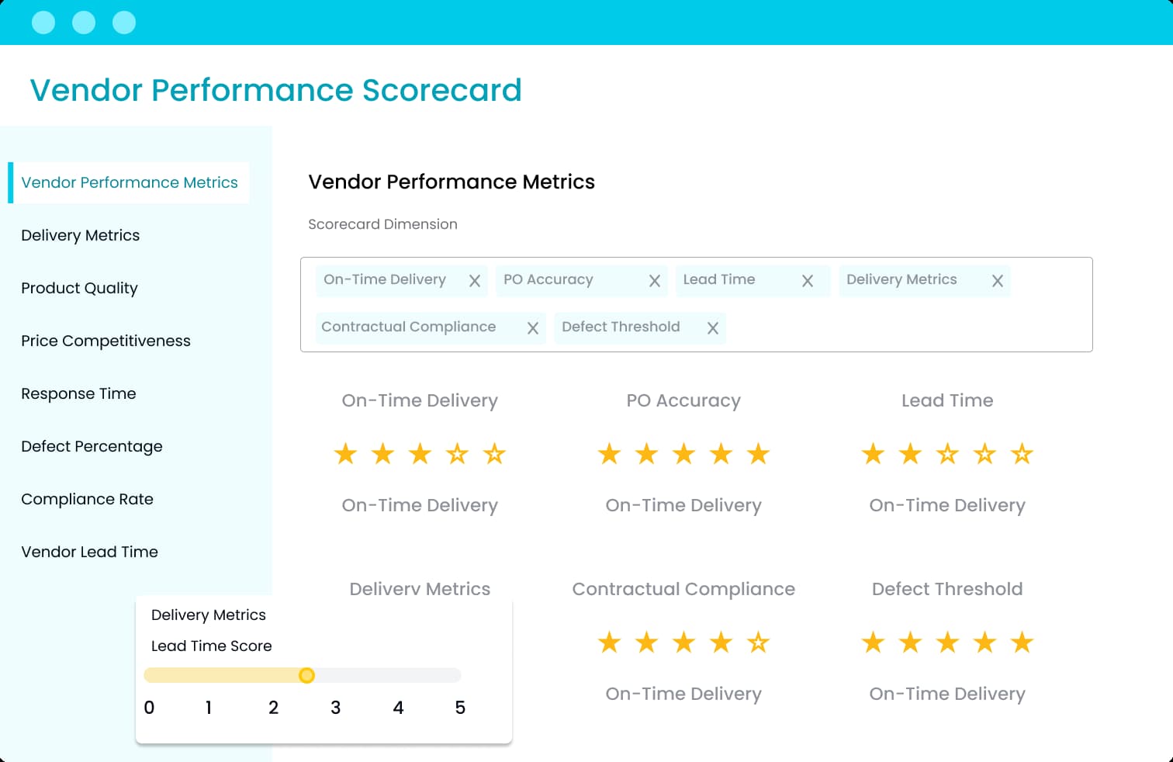Click fourth star under Defect Threshold
The image size is (1173, 762).
pos(984,643)
